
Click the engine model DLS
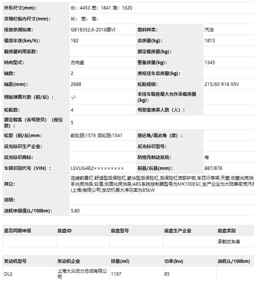(8, 274)
